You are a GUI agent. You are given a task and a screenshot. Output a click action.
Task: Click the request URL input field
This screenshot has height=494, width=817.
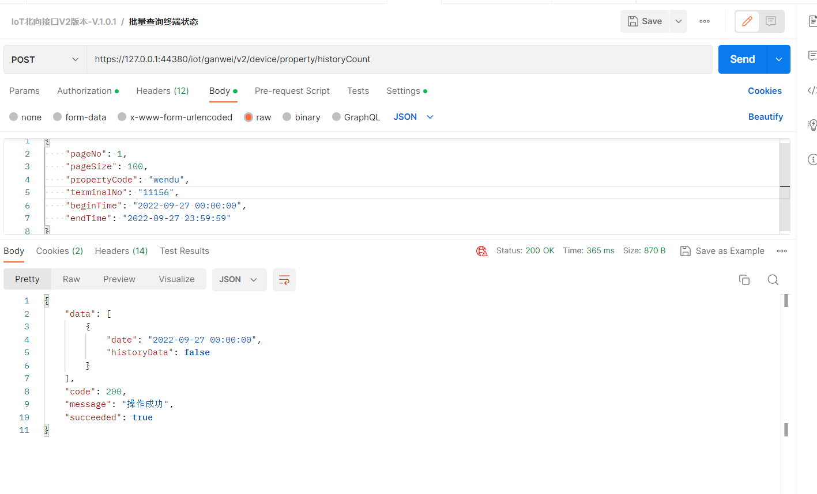click(399, 59)
